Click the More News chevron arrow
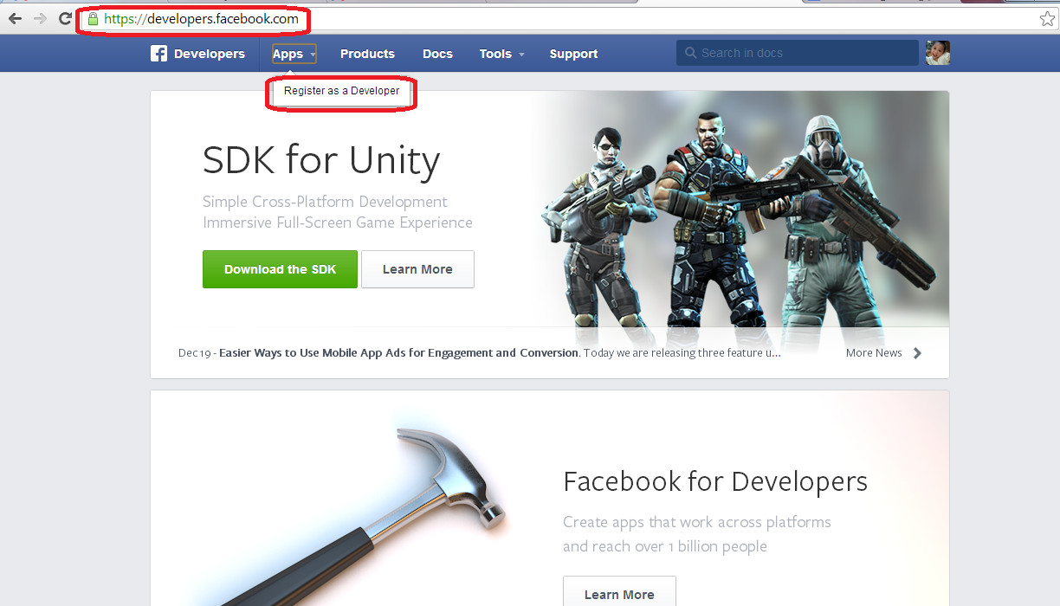Viewport: 1060px width, 606px height. click(x=917, y=353)
